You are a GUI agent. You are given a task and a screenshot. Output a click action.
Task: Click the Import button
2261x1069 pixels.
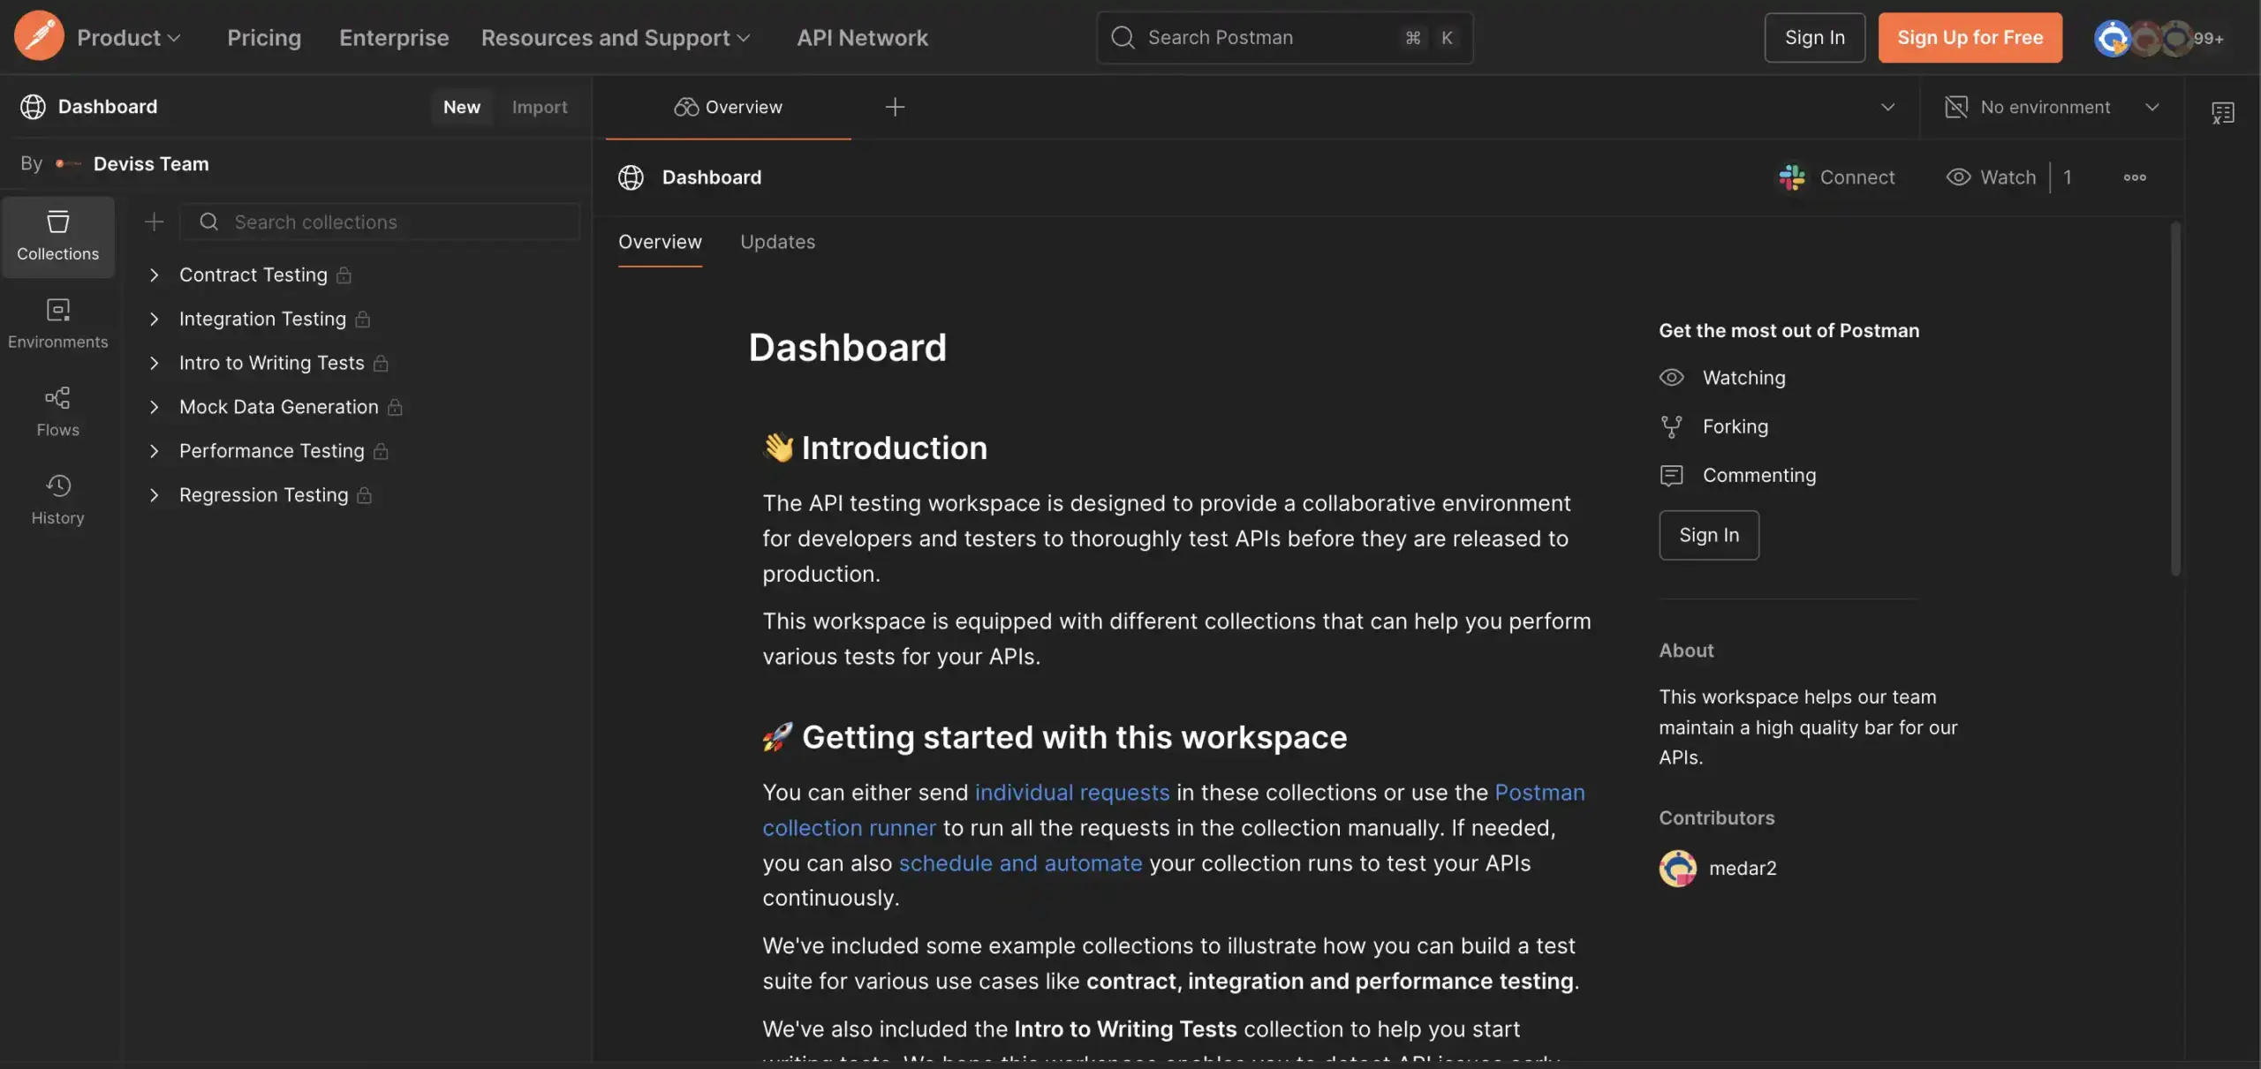[540, 107]
